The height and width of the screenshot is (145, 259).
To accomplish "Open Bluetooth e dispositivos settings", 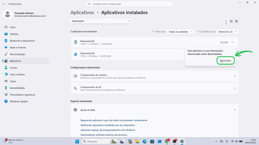I will coord(26,41).
